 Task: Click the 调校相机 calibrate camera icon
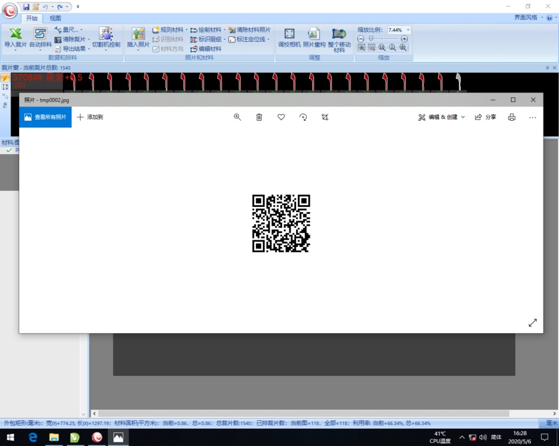(289, 37)
